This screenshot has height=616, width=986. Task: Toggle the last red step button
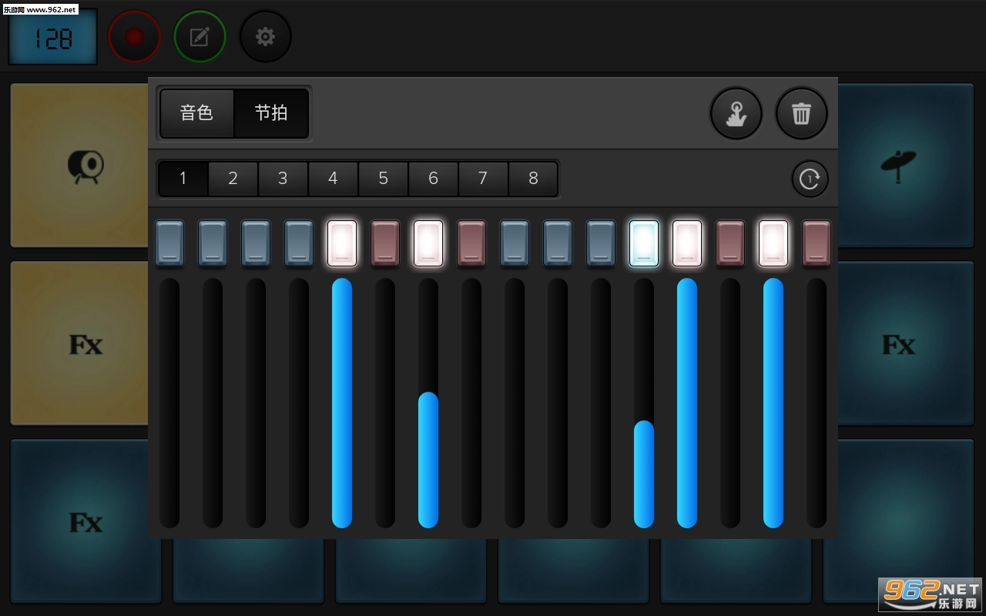pyautogui.click(x=817, y=243)
